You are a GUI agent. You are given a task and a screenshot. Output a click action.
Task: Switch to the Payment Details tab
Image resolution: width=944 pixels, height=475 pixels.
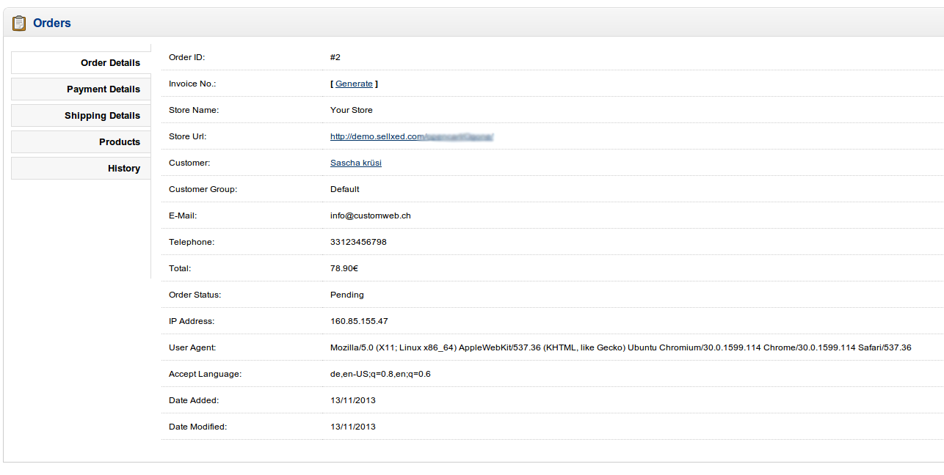(x=103, y=89)
